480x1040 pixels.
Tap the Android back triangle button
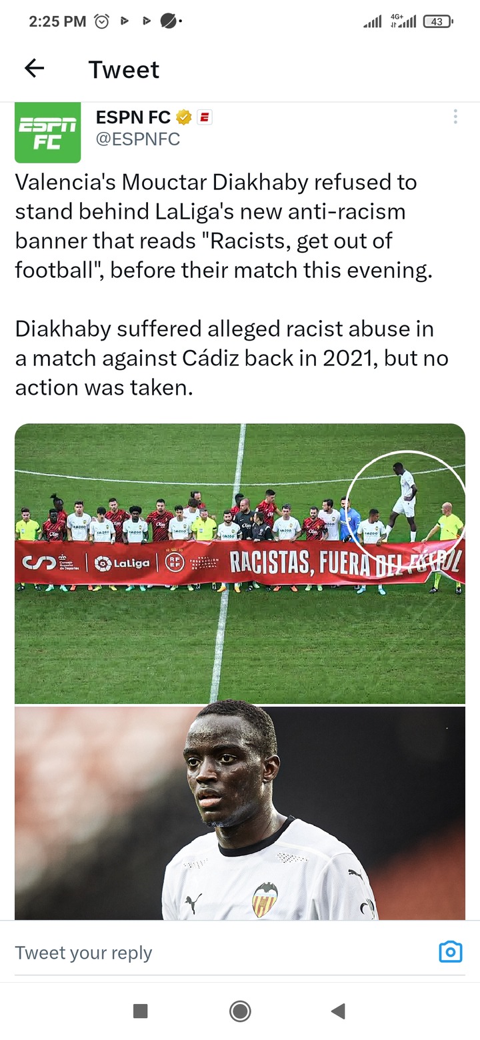point(338,1011)
